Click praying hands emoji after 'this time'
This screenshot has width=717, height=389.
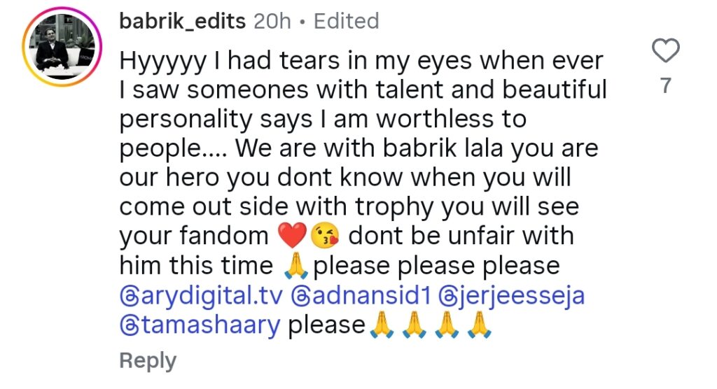tap(296, 266)
